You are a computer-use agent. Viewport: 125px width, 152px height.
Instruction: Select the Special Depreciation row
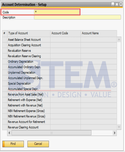point(59,84)
